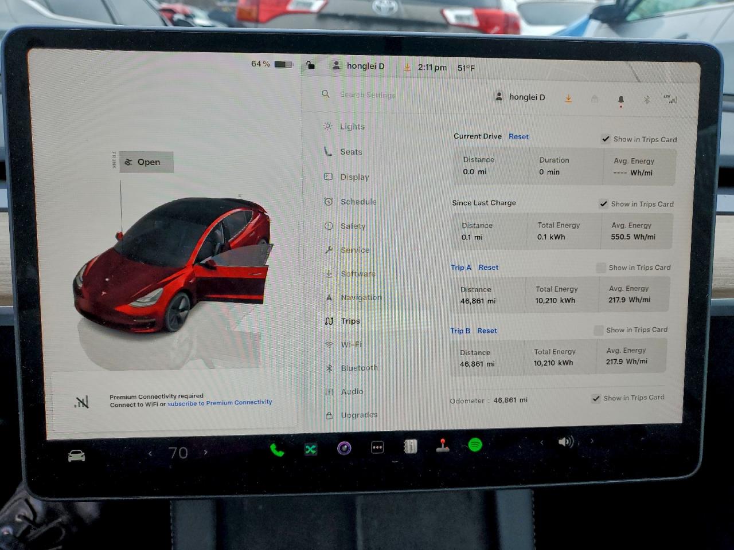Image resolution: width=734 pixels, height=550 pixels.
Task: Tap the chevron right of the temperature
Action: pos(205,453)
